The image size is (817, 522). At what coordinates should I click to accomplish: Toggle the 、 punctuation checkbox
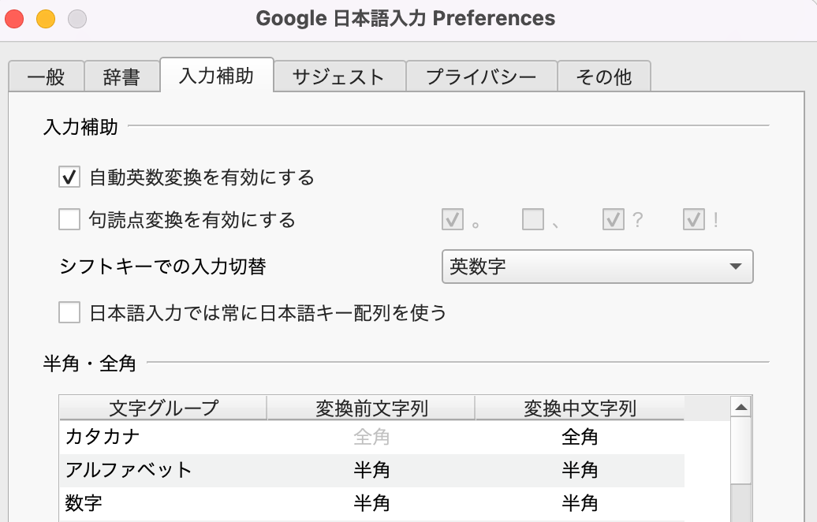533,219
